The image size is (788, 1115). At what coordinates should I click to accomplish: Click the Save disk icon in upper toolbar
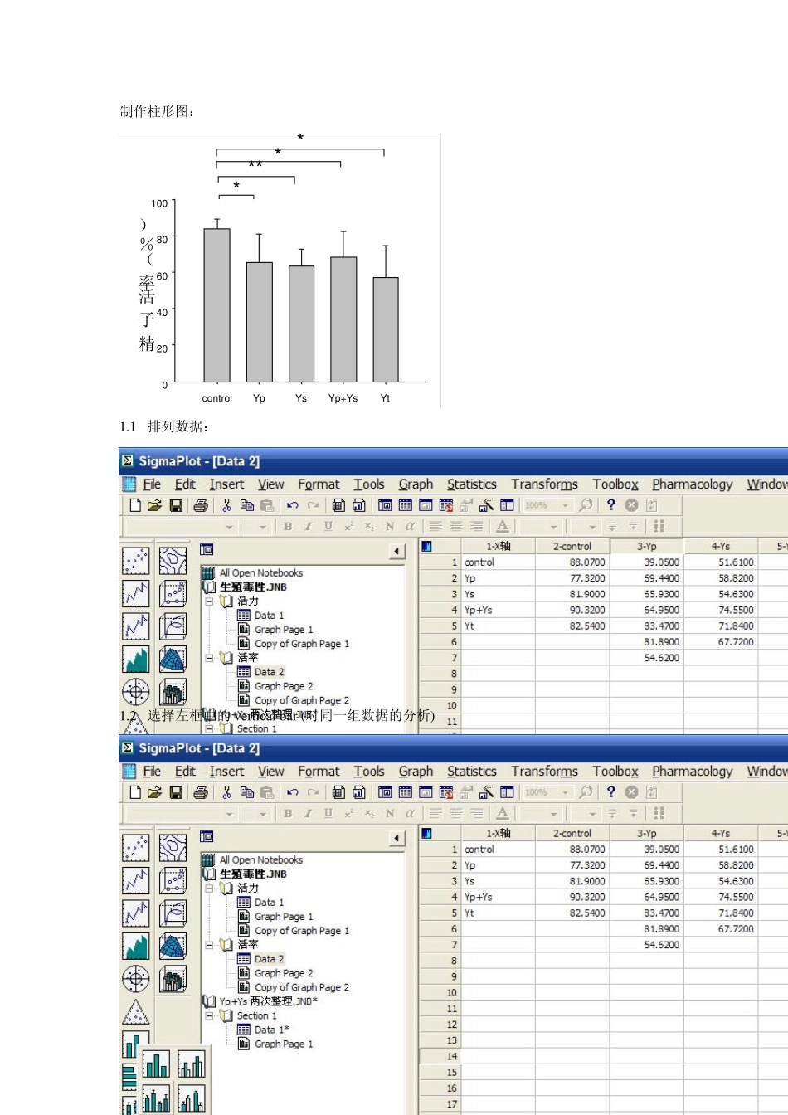[x=176, y=505]
